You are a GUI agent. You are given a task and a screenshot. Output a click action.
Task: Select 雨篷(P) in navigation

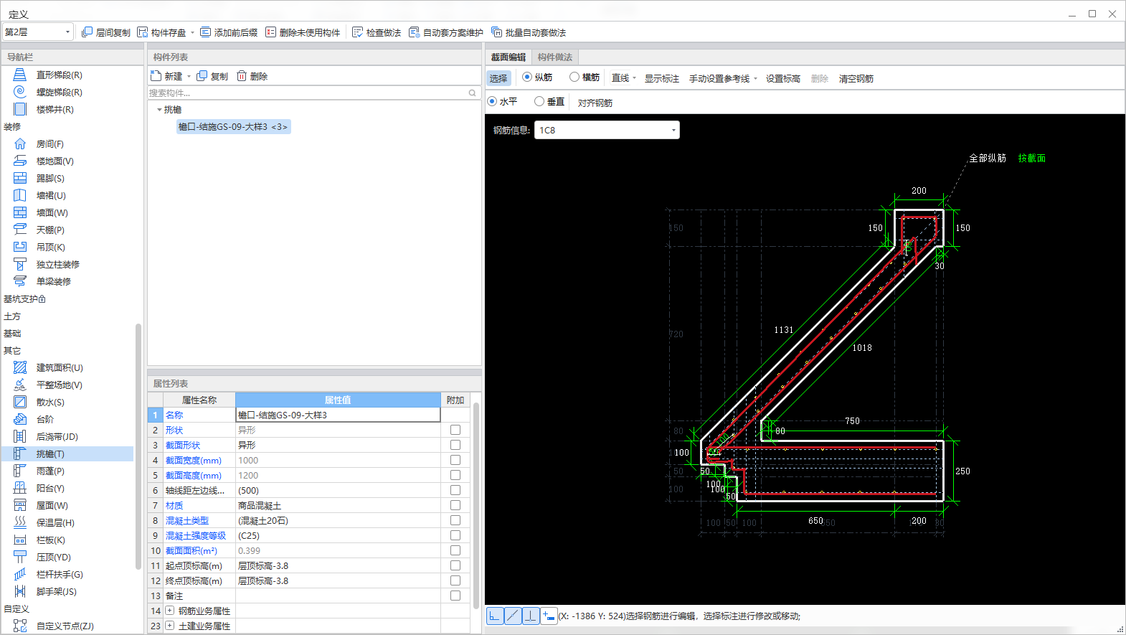pyautogui.click(x=50, y=471)
